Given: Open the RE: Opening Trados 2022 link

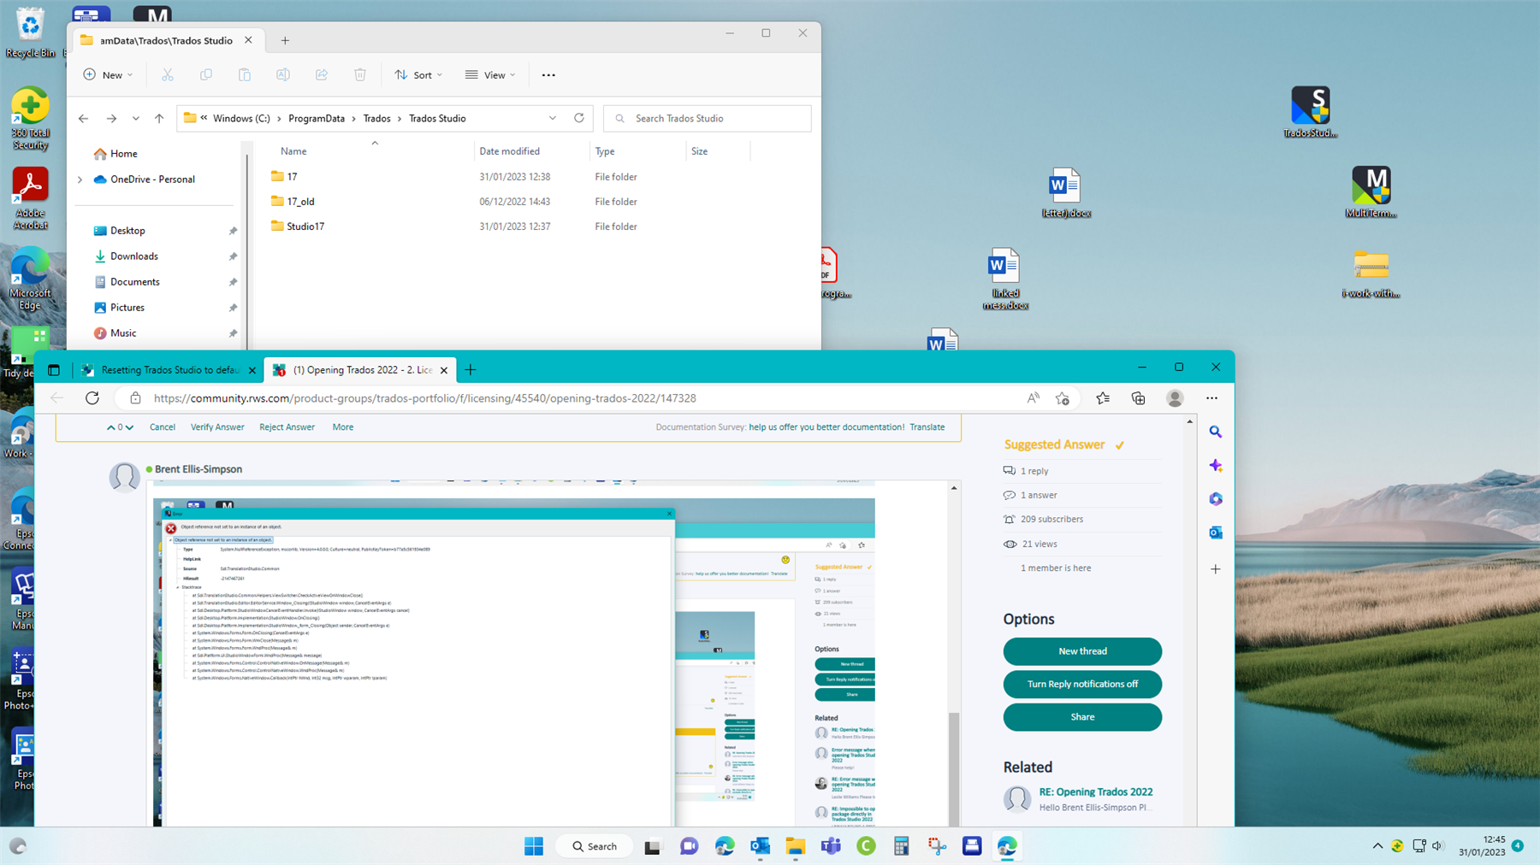Looking at the screenshot, I should (1096, 791).
